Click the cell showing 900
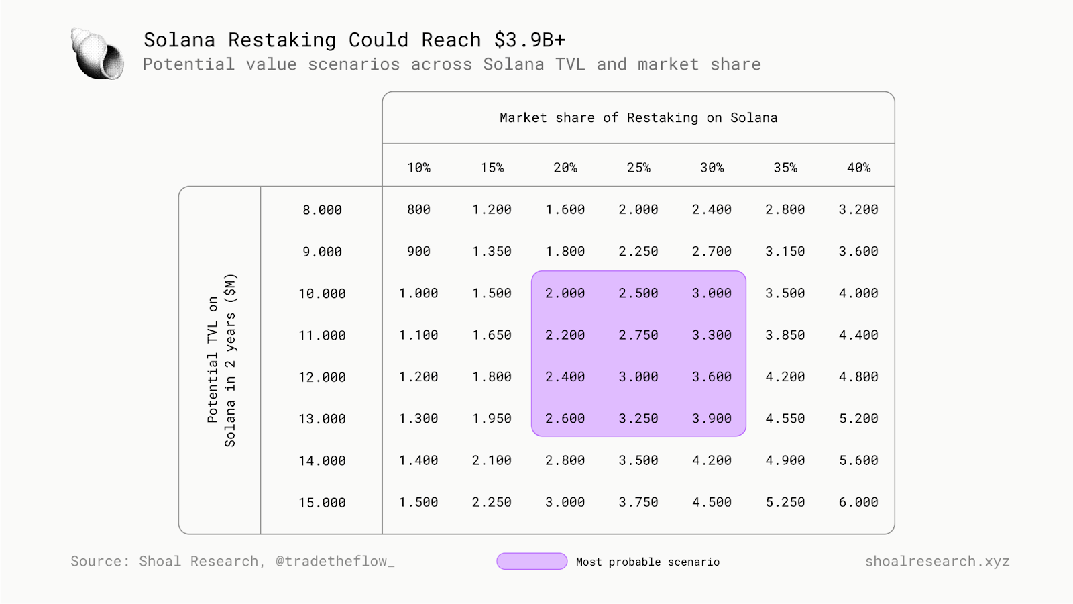This screenshot has height=604, width=1073. [x=418, y=251]
